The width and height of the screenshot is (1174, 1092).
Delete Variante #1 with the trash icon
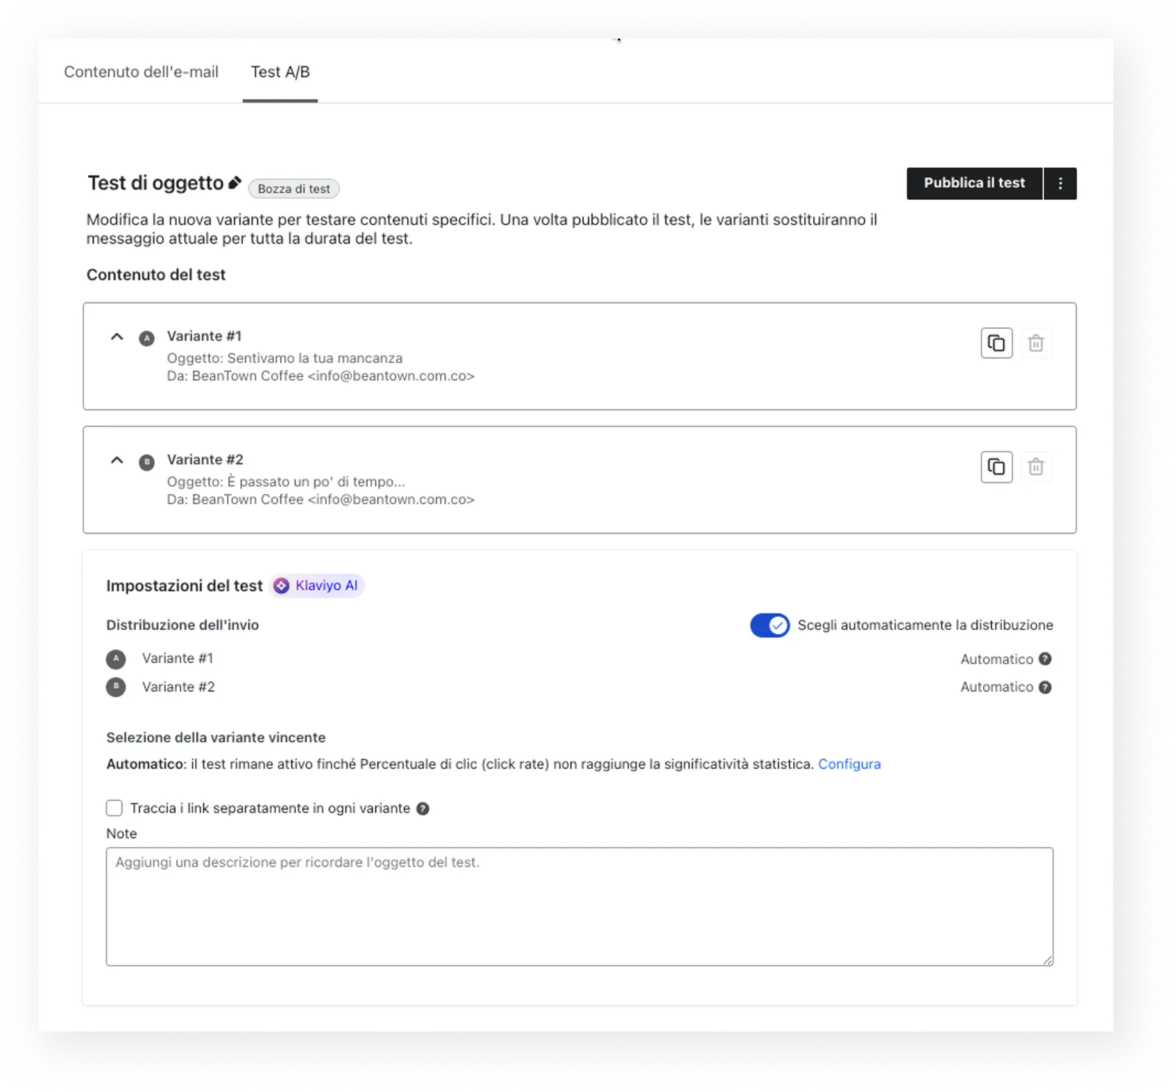point(1037,343)
